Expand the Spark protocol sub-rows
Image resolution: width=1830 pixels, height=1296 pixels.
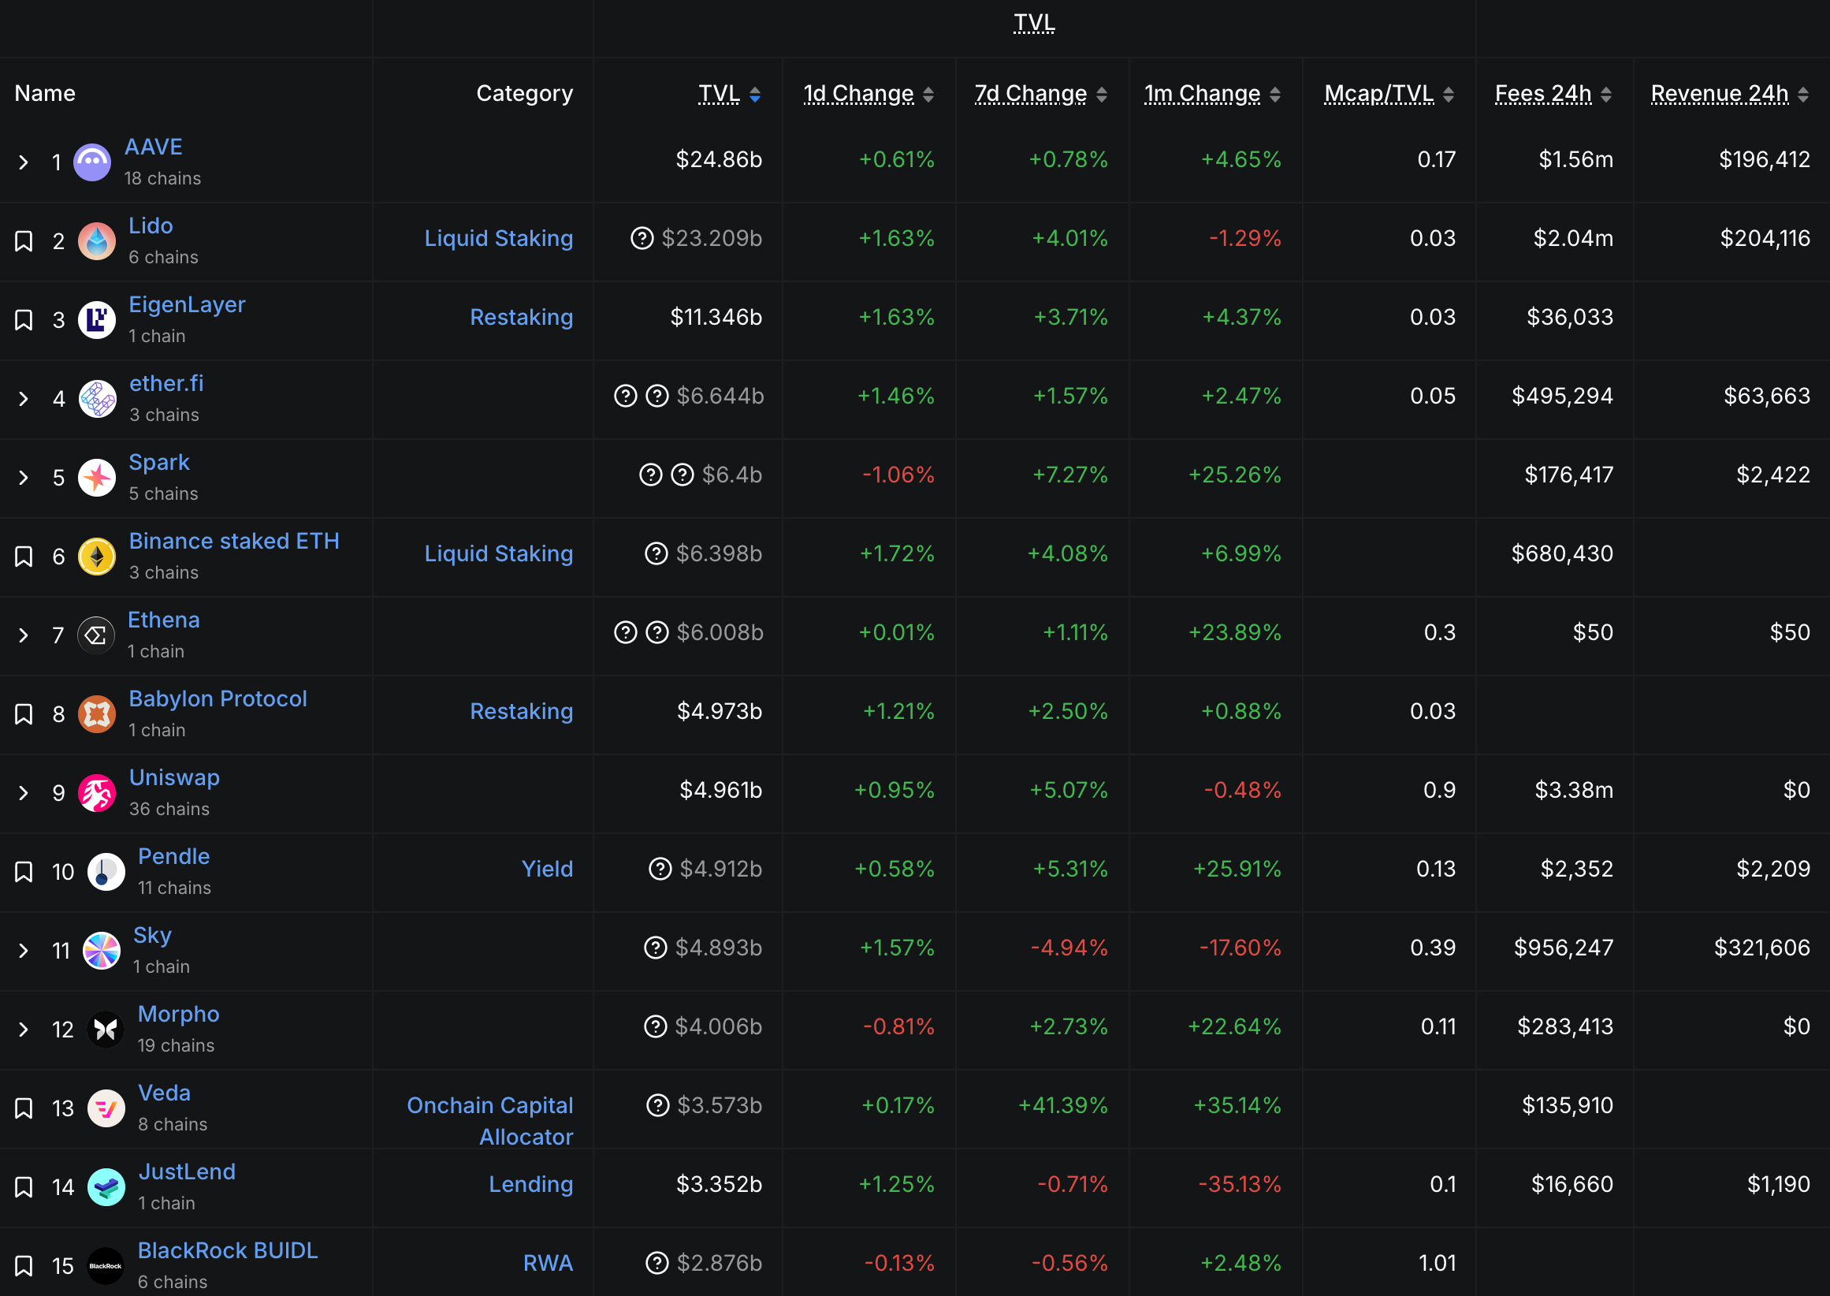[24, 478]
